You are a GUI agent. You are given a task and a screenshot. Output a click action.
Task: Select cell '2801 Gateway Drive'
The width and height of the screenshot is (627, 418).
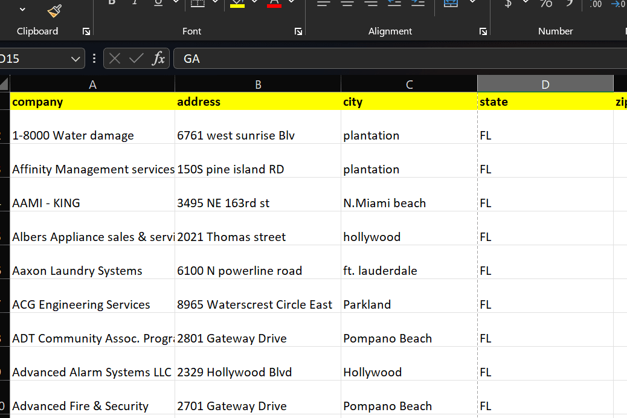tap(258, 330)
